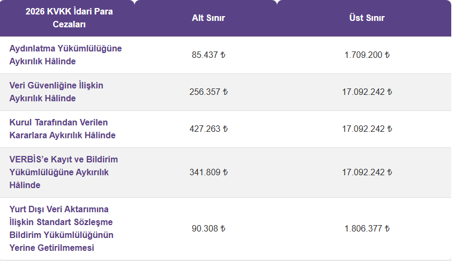Select the 'Üst Sınır' column header
The image size is (455, 261).
click(x=367, y=18)
